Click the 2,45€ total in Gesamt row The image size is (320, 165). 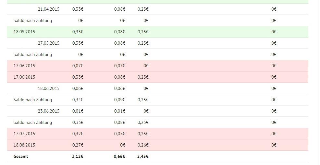click(x=143, y=156)
